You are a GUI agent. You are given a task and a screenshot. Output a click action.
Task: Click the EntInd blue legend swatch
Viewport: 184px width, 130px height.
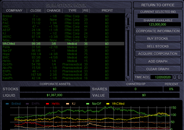[x=7, y=103]
